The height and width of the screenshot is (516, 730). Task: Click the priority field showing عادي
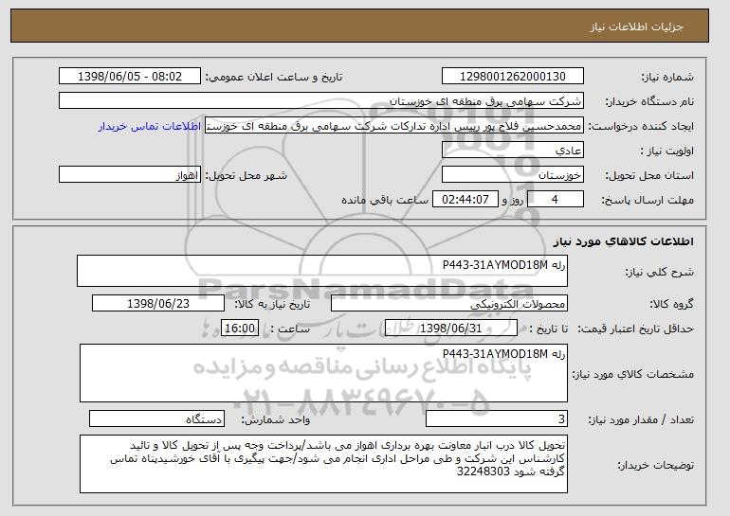point(513,151)
